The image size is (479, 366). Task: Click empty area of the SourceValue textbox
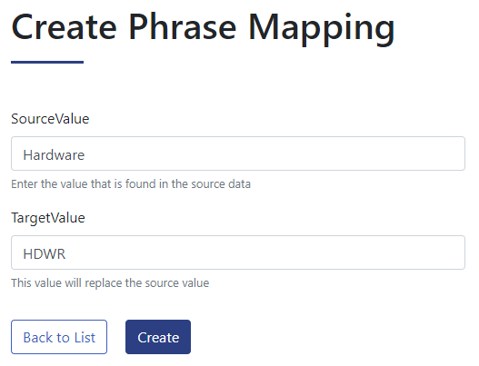point(274,153)
